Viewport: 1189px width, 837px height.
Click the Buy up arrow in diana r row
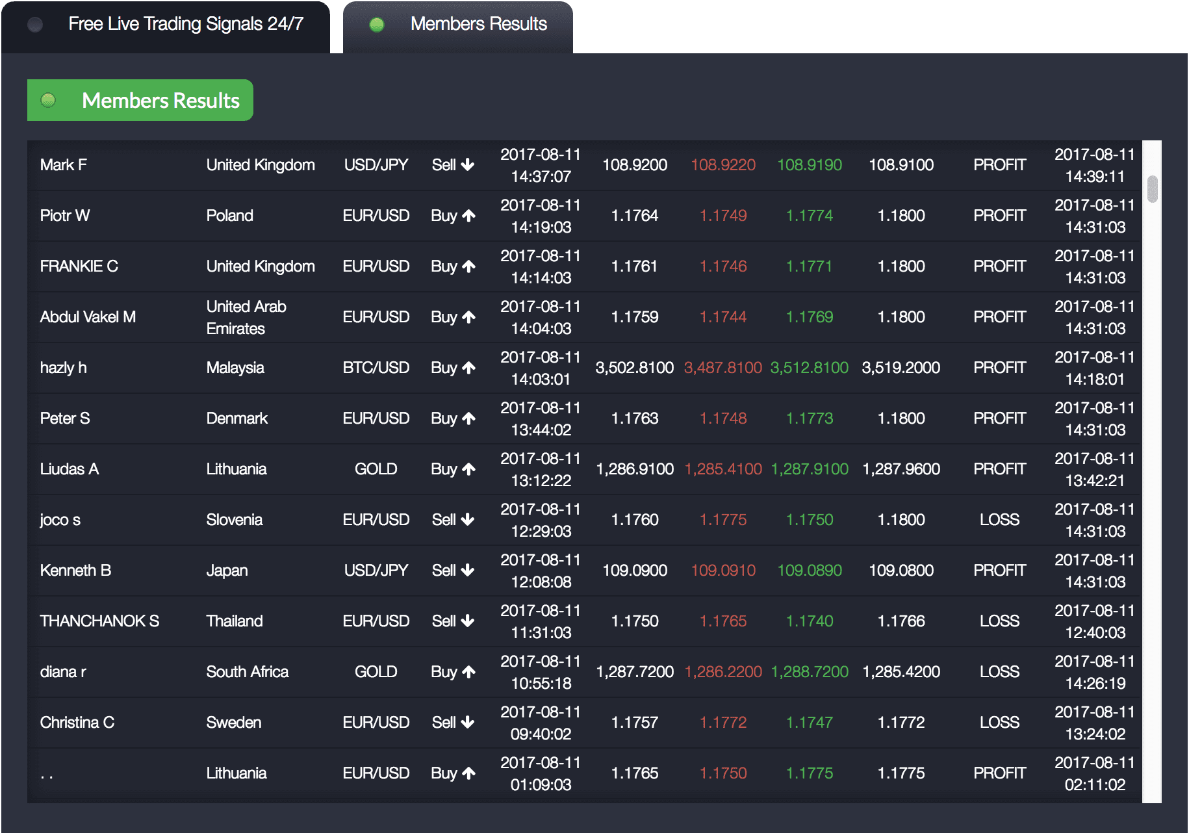click(x=468, y=672)
